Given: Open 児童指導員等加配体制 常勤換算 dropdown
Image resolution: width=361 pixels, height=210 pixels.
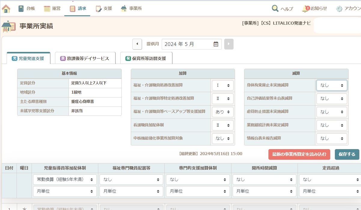Looking at the screenshot, I should pos(65,180).
